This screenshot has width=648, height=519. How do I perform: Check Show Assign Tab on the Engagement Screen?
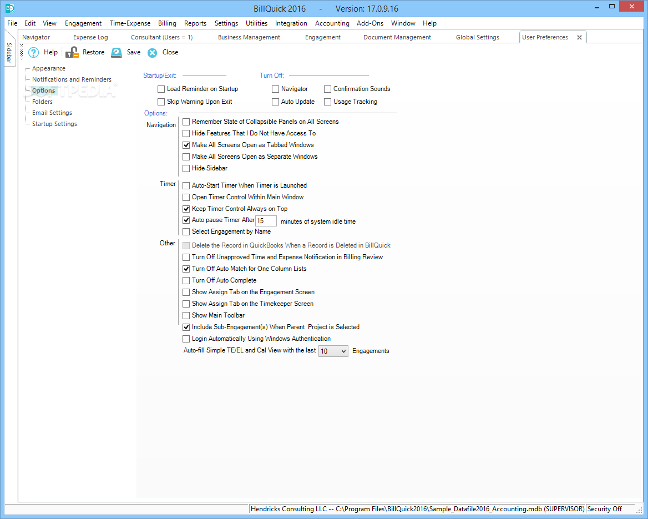[186, 292]
